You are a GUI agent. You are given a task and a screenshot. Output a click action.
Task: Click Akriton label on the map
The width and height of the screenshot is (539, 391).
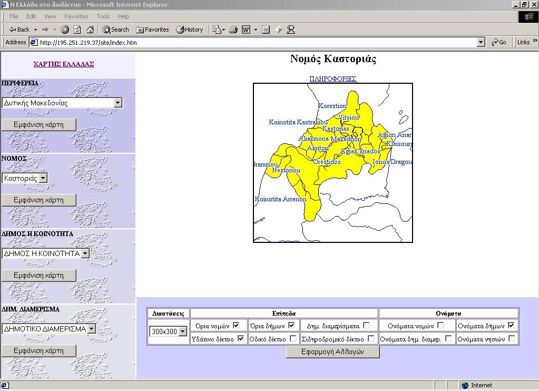318,148
